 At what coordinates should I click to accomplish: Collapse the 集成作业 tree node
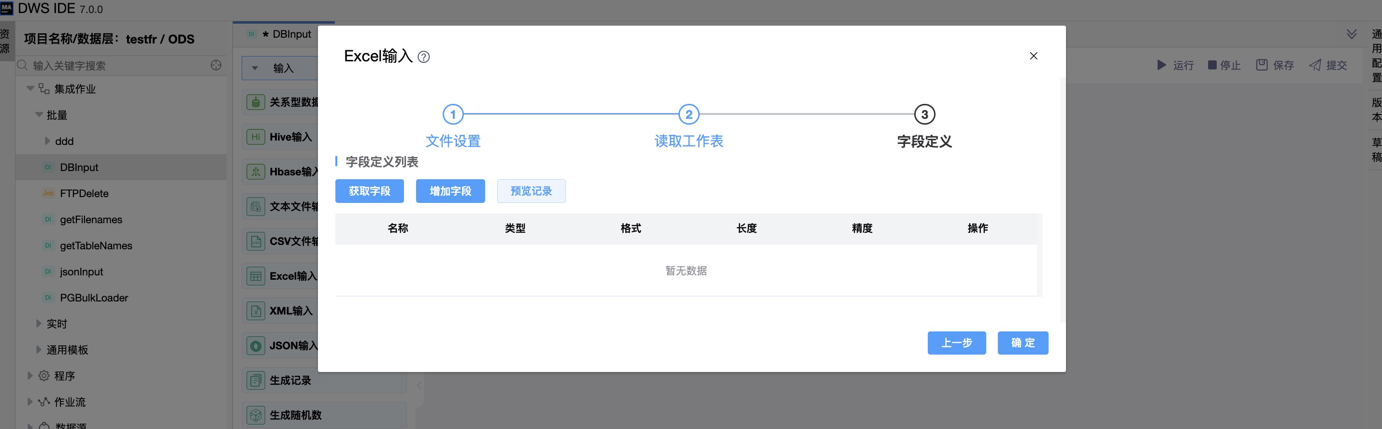coord(30,88)
